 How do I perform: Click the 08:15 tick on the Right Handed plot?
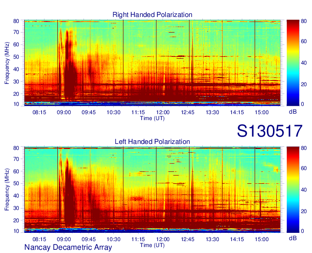tap(39, 112)
